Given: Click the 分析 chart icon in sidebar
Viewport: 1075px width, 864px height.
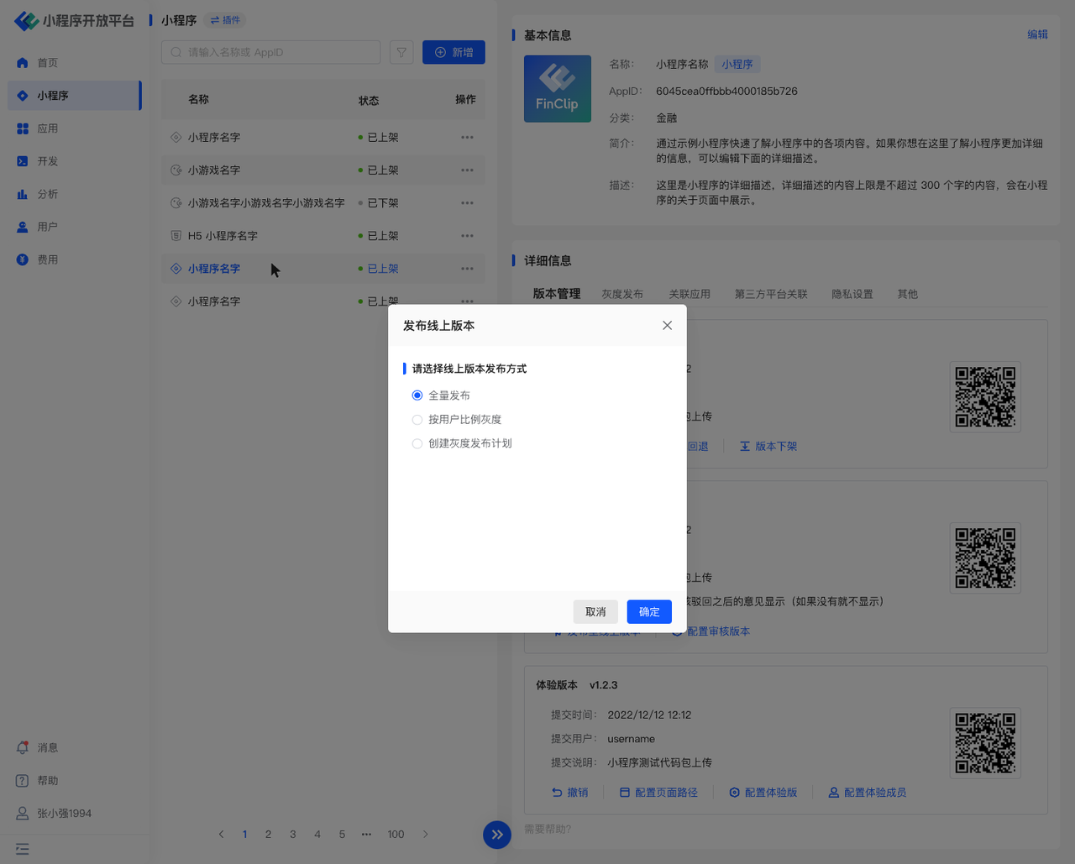Looking at the screenshot, I should (x=23, y=194).
